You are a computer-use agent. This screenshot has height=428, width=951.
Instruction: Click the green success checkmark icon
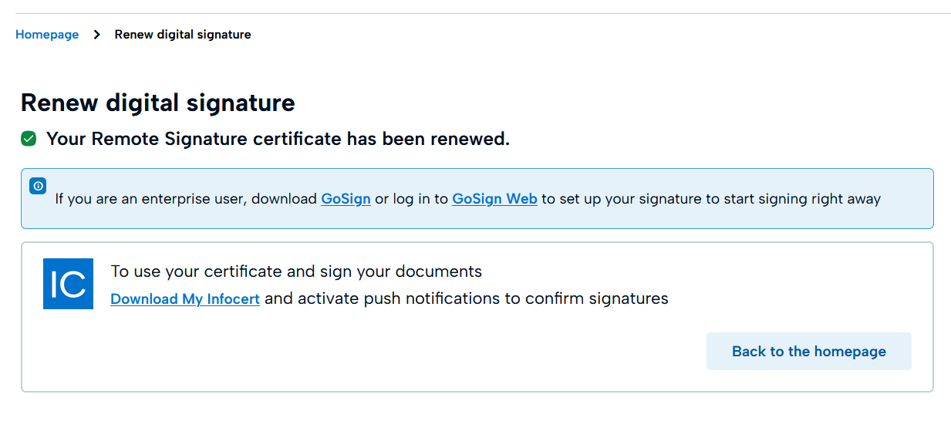point(29,139)
